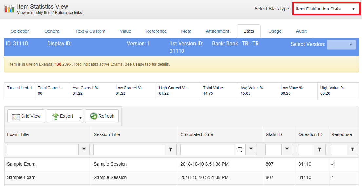Click filter icon for Stats ID column
Viewport: 362px width, 186px height.
[287, 150]
